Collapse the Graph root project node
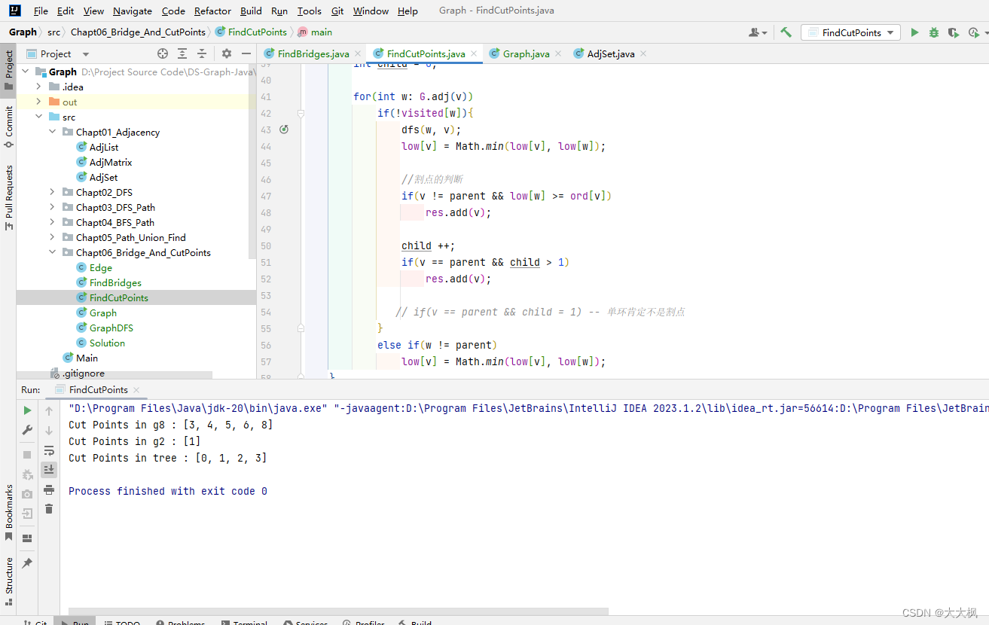Screen dimensions: 989x625 (26, 72)
